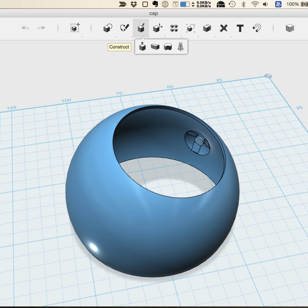308x308 pixels.
Task: Open the Japanese input source menu
Action: [x=278, y=4]
